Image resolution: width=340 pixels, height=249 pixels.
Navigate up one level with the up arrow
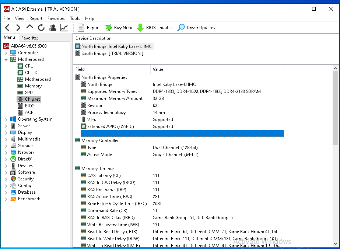click(30, 27)
